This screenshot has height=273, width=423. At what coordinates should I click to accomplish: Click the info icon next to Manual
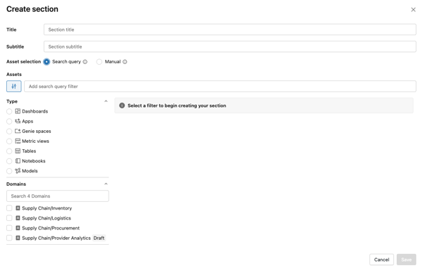click(125, 62)
